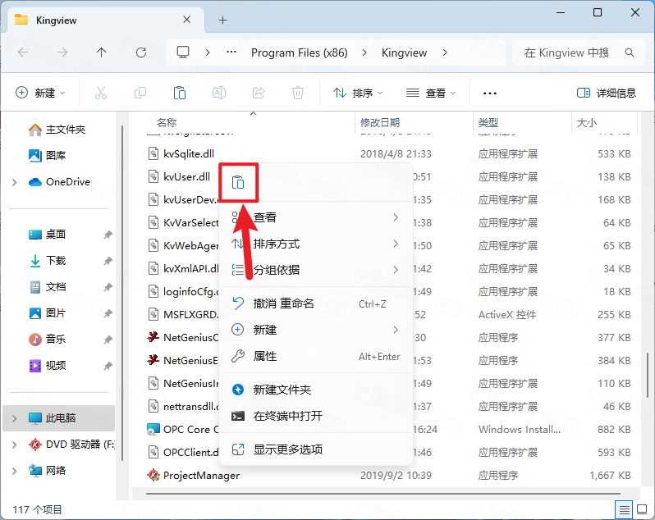Click the search magnifier icon

(x=629, y=52)
